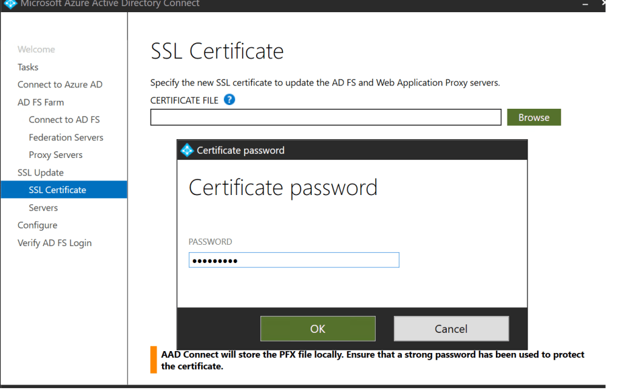Open the Tasks navigation item
The image size is (621, 390).
29,67
